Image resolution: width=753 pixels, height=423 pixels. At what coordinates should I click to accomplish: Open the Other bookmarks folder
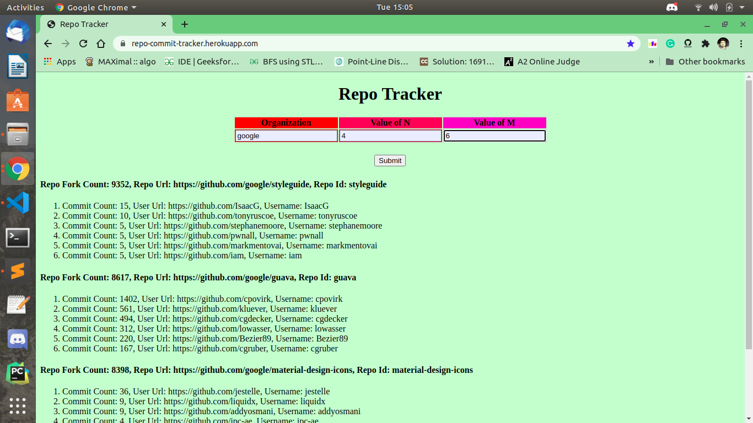[705, 62]
